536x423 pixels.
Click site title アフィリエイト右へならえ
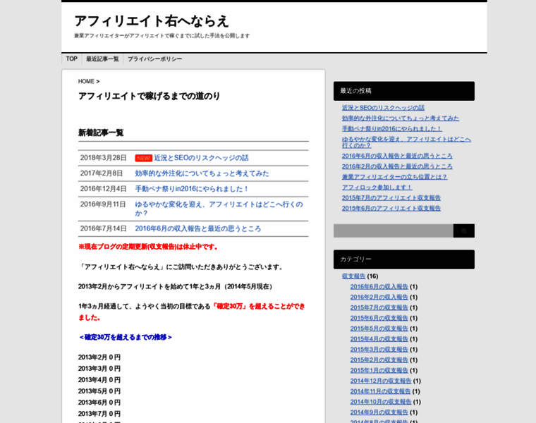tap(152, 21)
